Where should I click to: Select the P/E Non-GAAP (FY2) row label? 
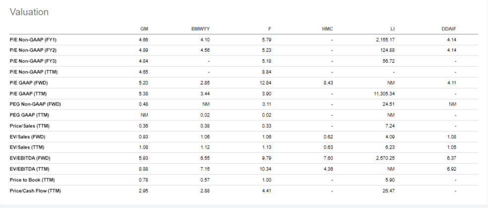click(33, 50)
